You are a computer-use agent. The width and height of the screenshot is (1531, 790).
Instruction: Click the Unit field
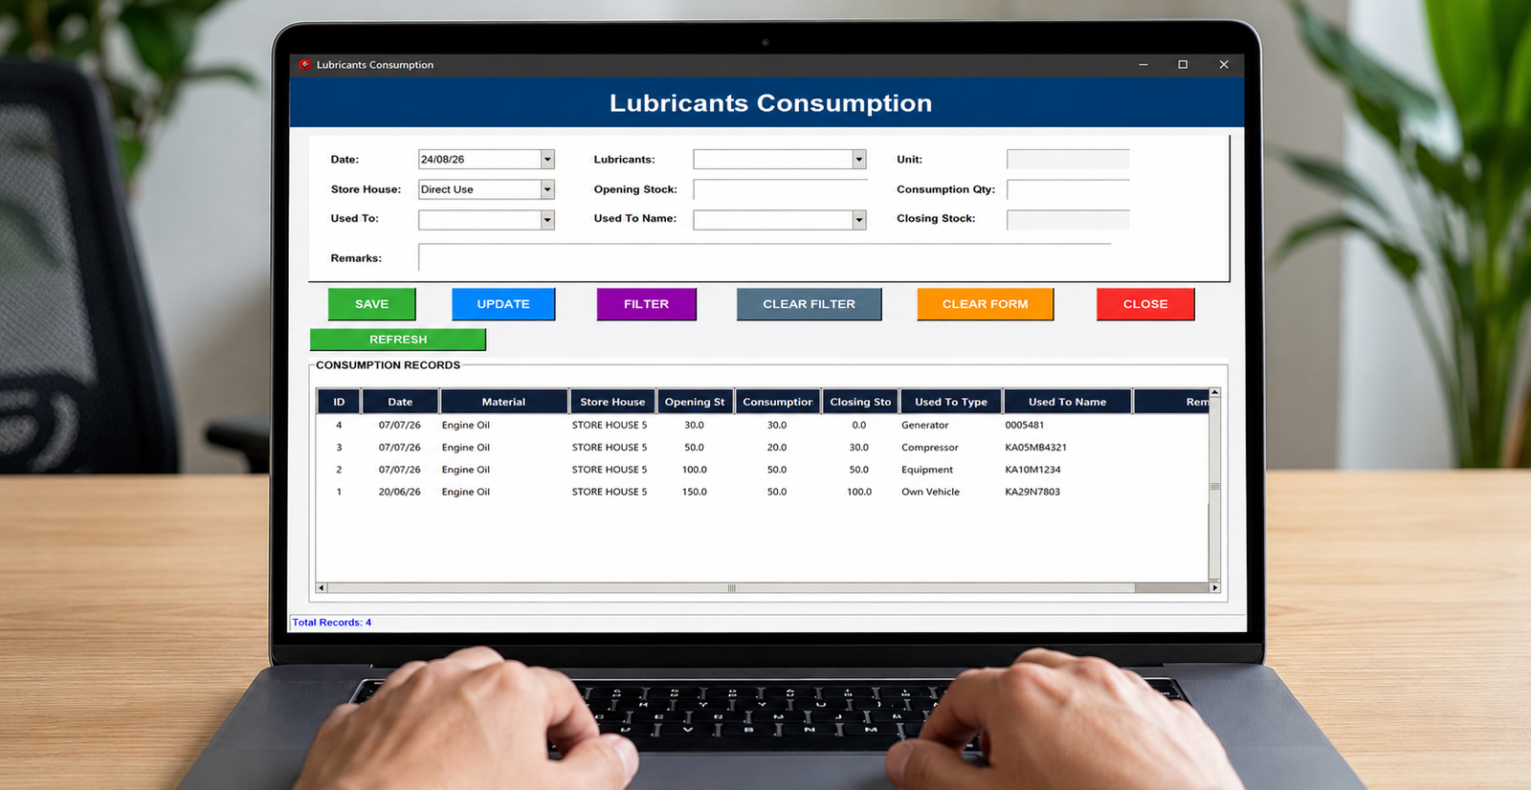(1068, 160)
